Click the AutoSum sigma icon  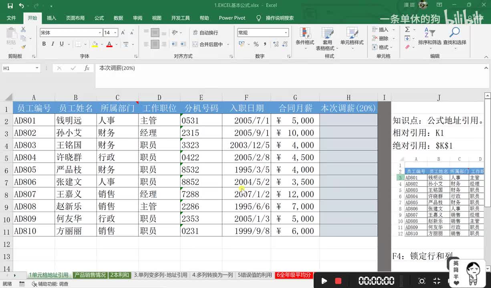click(x=407, y=30)
